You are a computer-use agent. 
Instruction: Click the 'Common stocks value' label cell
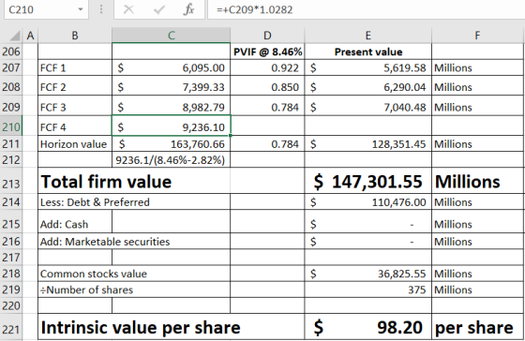(x=134, y=274)
